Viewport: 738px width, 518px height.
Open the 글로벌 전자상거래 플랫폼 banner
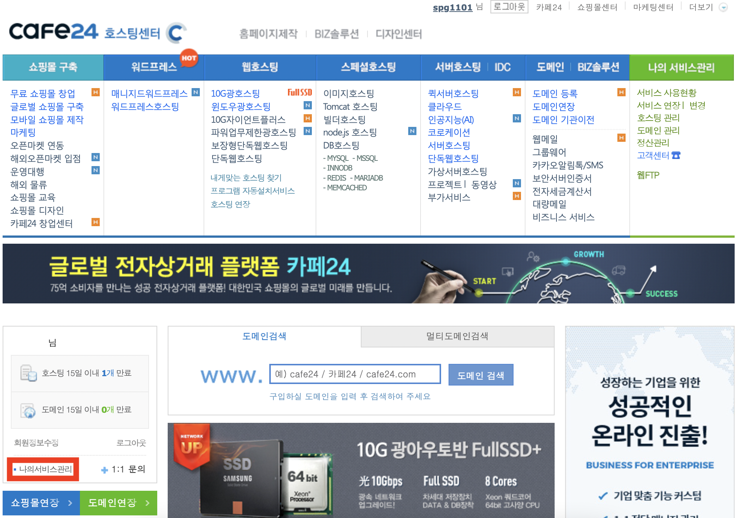(x=368, y=274)
